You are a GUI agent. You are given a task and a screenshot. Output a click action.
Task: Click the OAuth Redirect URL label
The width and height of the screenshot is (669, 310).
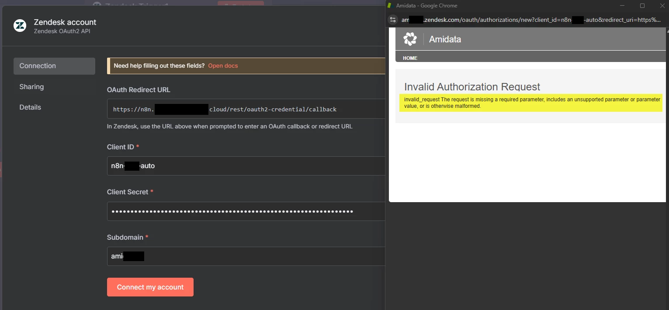[139, 90]
